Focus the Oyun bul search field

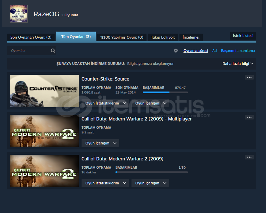tap(32, 51)
